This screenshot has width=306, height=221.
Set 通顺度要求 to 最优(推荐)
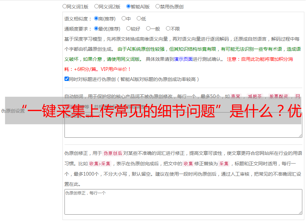coord(96,29)
